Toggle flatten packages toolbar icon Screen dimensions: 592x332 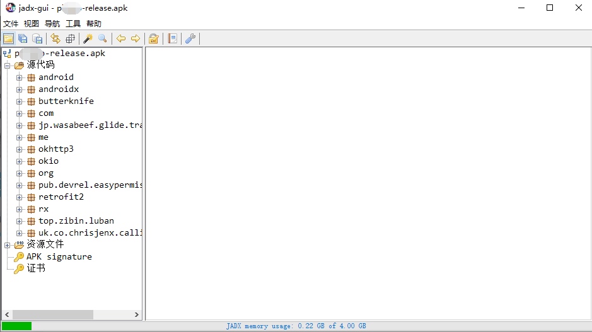pos(70,38)
